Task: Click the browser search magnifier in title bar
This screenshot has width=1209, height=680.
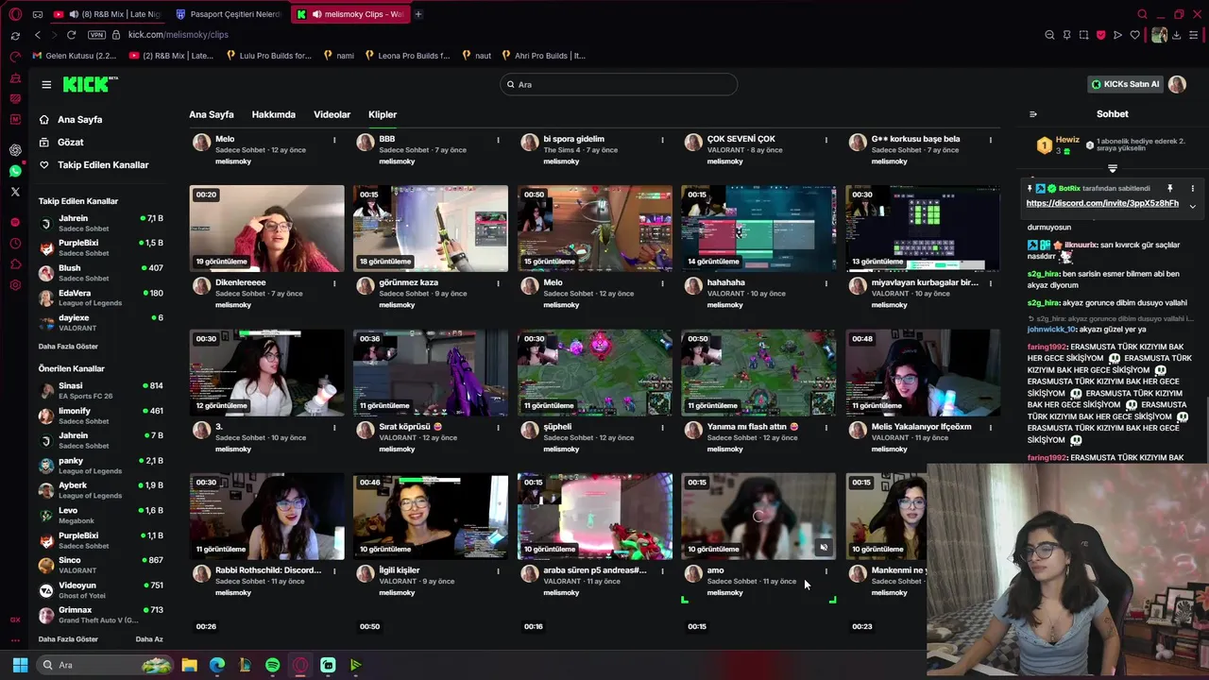Action: coord(1142,14)
